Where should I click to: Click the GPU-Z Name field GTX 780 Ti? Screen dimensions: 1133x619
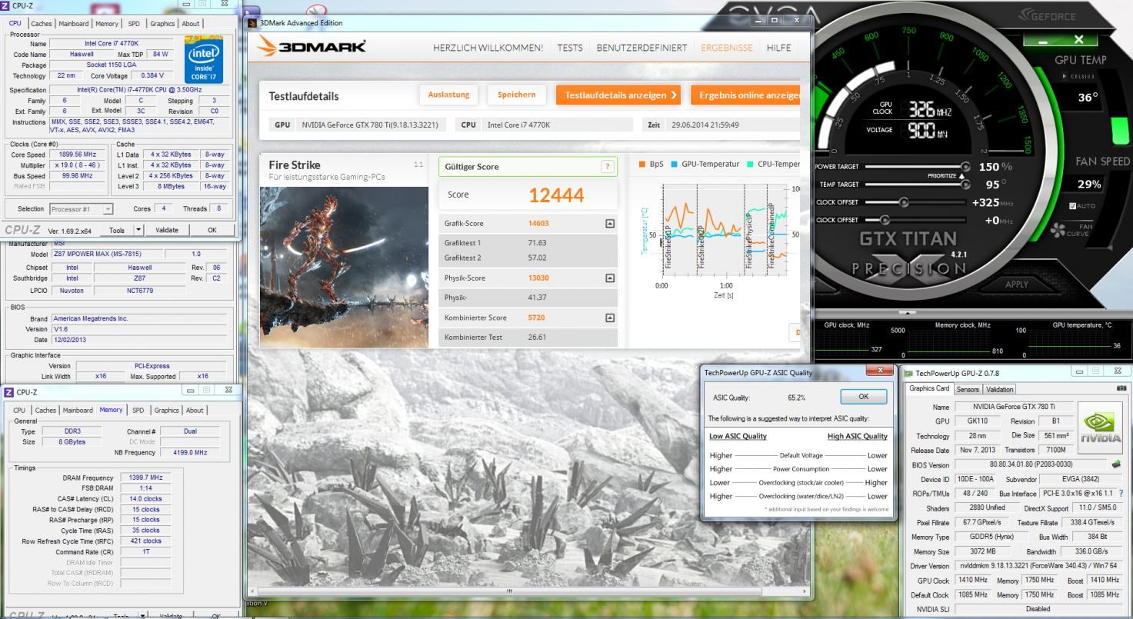[1015, 406]
